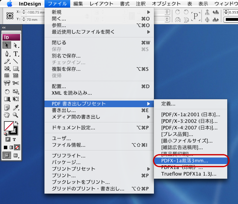238x204 pixels.
Task: Click the stroke weight stepper
Action: tap(226, 12)
